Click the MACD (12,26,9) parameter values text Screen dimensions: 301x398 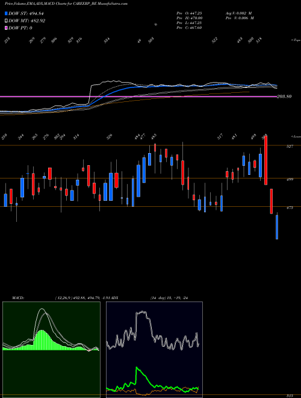coord(82,298)
